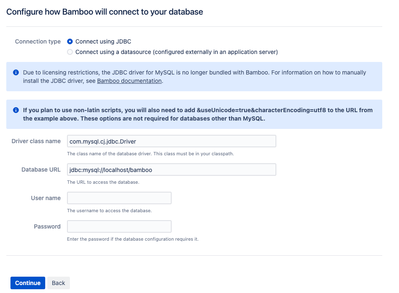Click the Configure how Bamboo will connect heading
The width and height of the screenshot is (399, 293).
coord(105,12)
